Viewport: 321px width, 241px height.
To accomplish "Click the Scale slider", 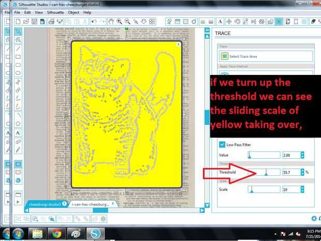I will point(264,189).
